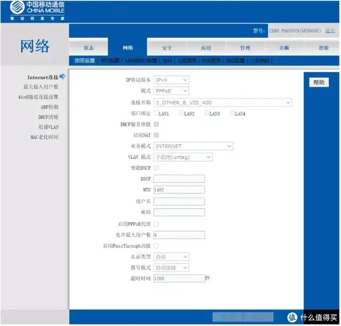Enable the 启用PPPoE代理 checkbox
The width and height of the screenshot is (341, 326).
[x=156, y=224]
